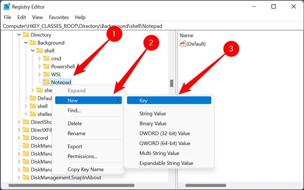Screen dimensions: 304x190
Task: Click the DiskManagement.SnapInAbout folder icon
Action: coord(26,177)
